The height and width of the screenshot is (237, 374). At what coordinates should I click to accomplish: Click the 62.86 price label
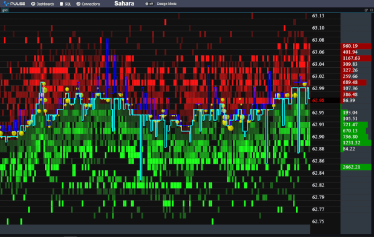tap(318, 161)
